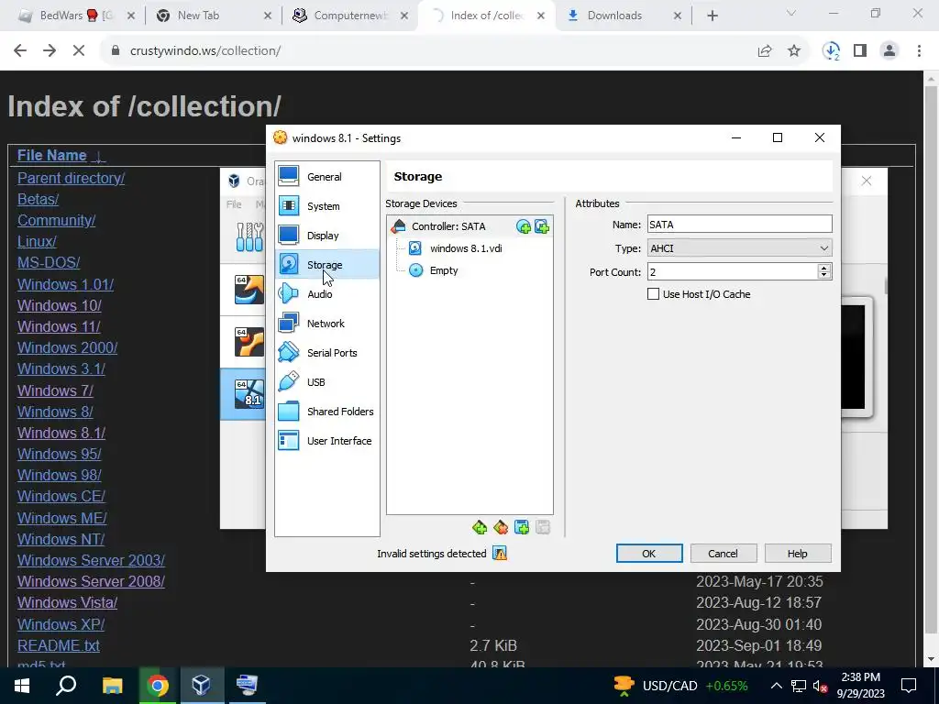Viewport: 939px width, 704px height.
Task: Open the README.txt file link
Action: tap(58, 646)
